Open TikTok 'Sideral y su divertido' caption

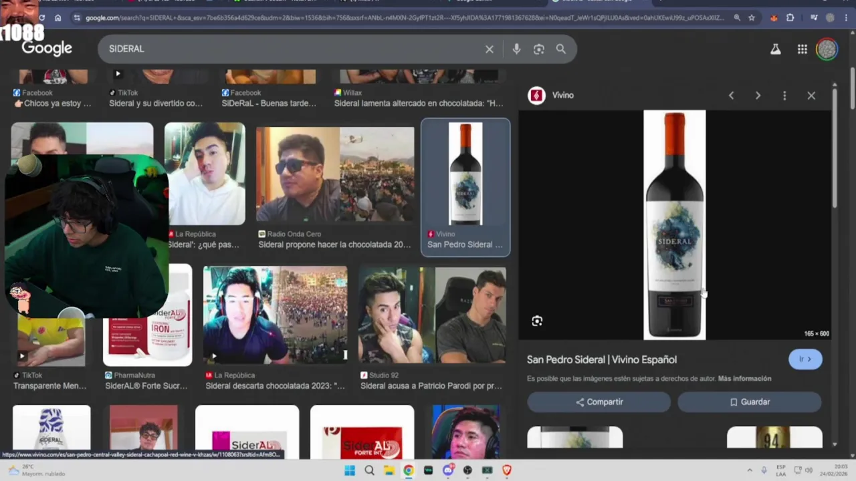(x=156, y=104)
